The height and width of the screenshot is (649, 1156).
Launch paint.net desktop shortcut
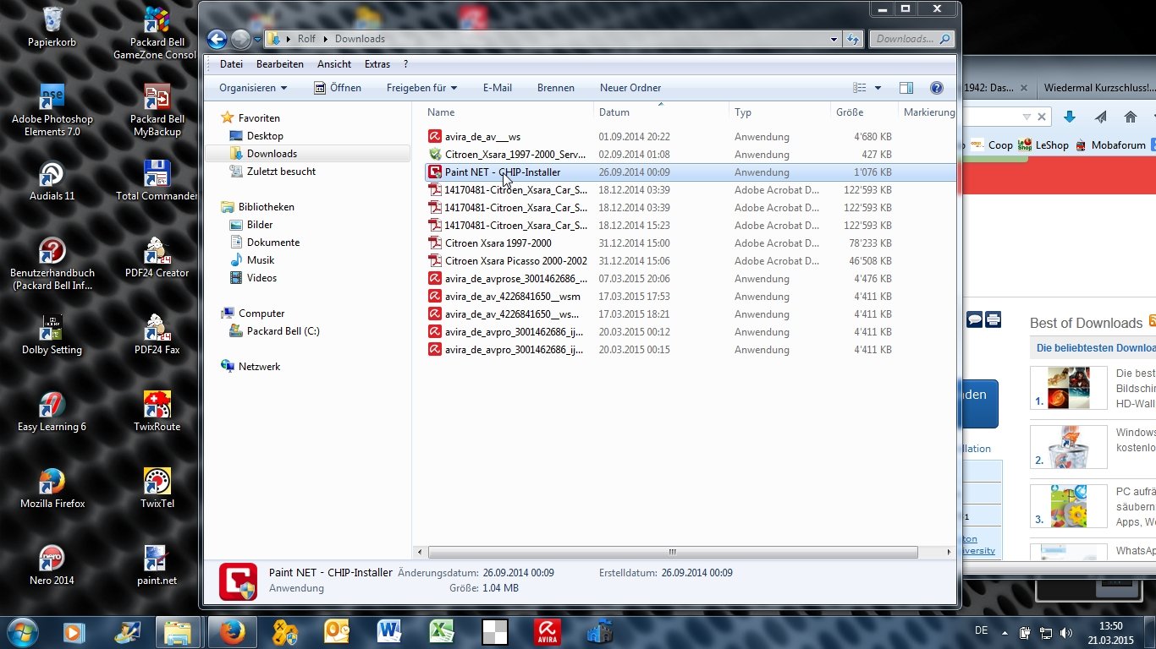tap(157, 565)
